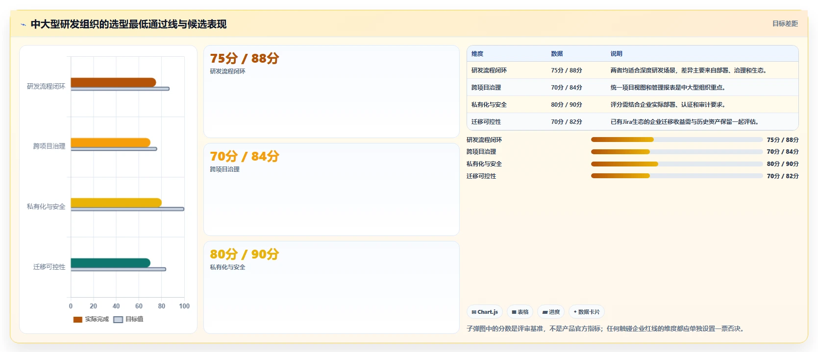The width and height of the screenshot is (818, 352).
Task: Click the 研发流程闭环 progress bar
Action: pyautogui.click(x=677, y=140)
